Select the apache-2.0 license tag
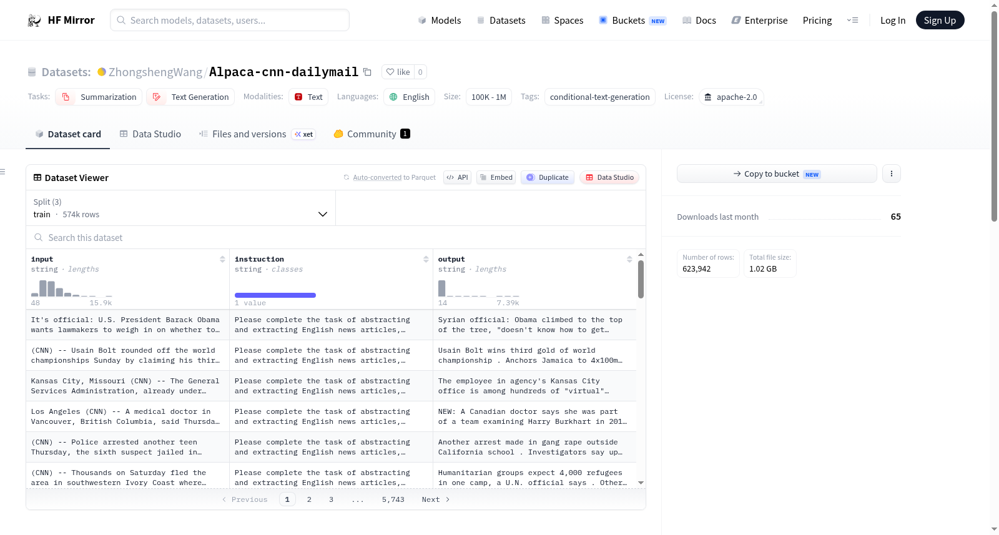 click(731, 97)
